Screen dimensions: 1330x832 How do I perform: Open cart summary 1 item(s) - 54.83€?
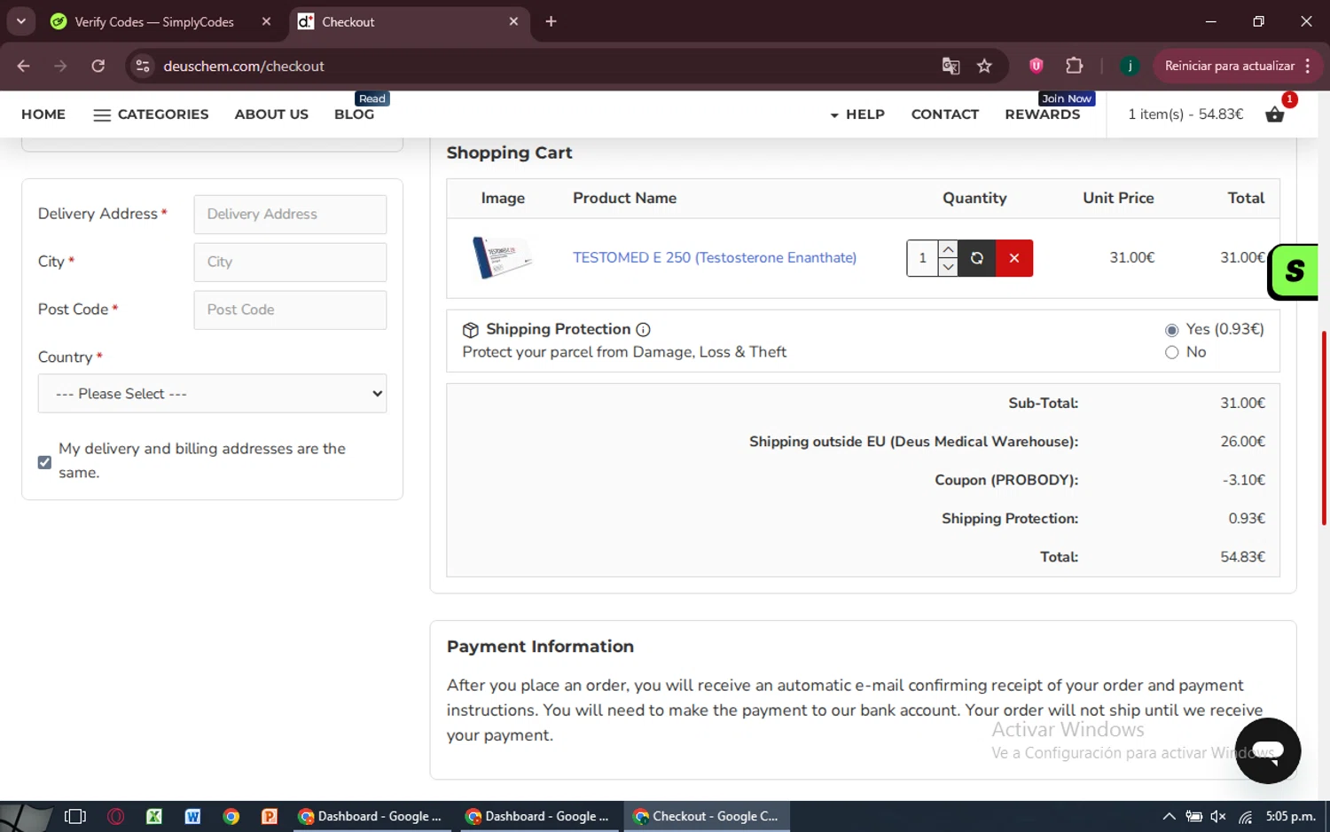pos(1185,114)
